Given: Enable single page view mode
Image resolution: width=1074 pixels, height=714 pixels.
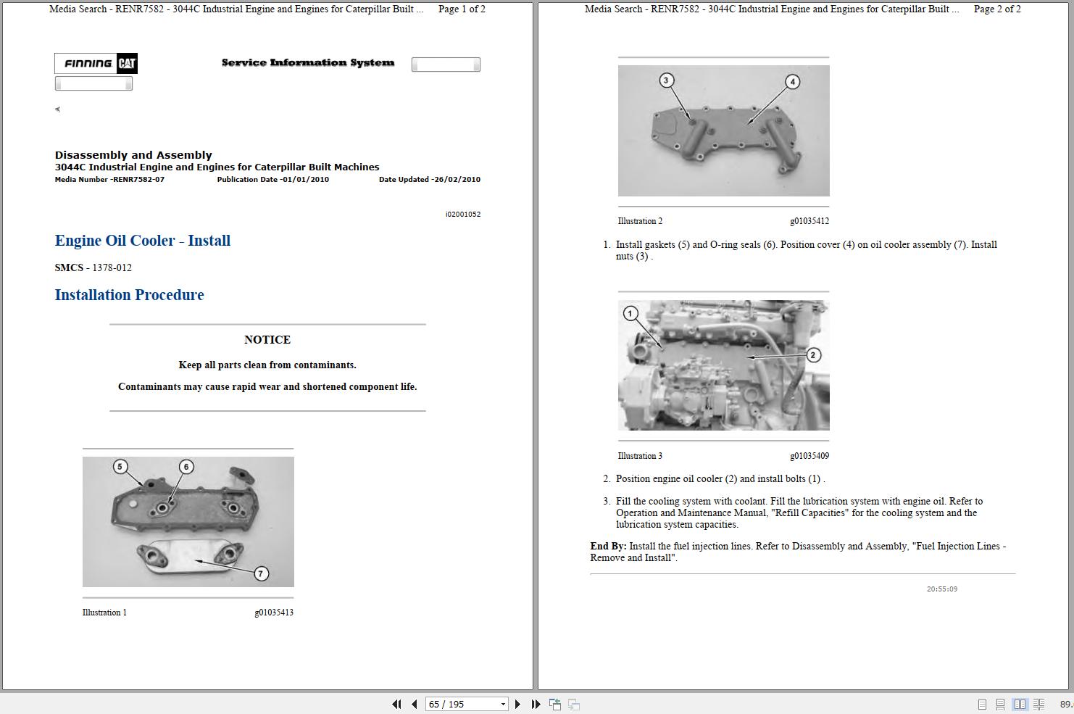Looking at the screenshot, I should coord(983,704).
